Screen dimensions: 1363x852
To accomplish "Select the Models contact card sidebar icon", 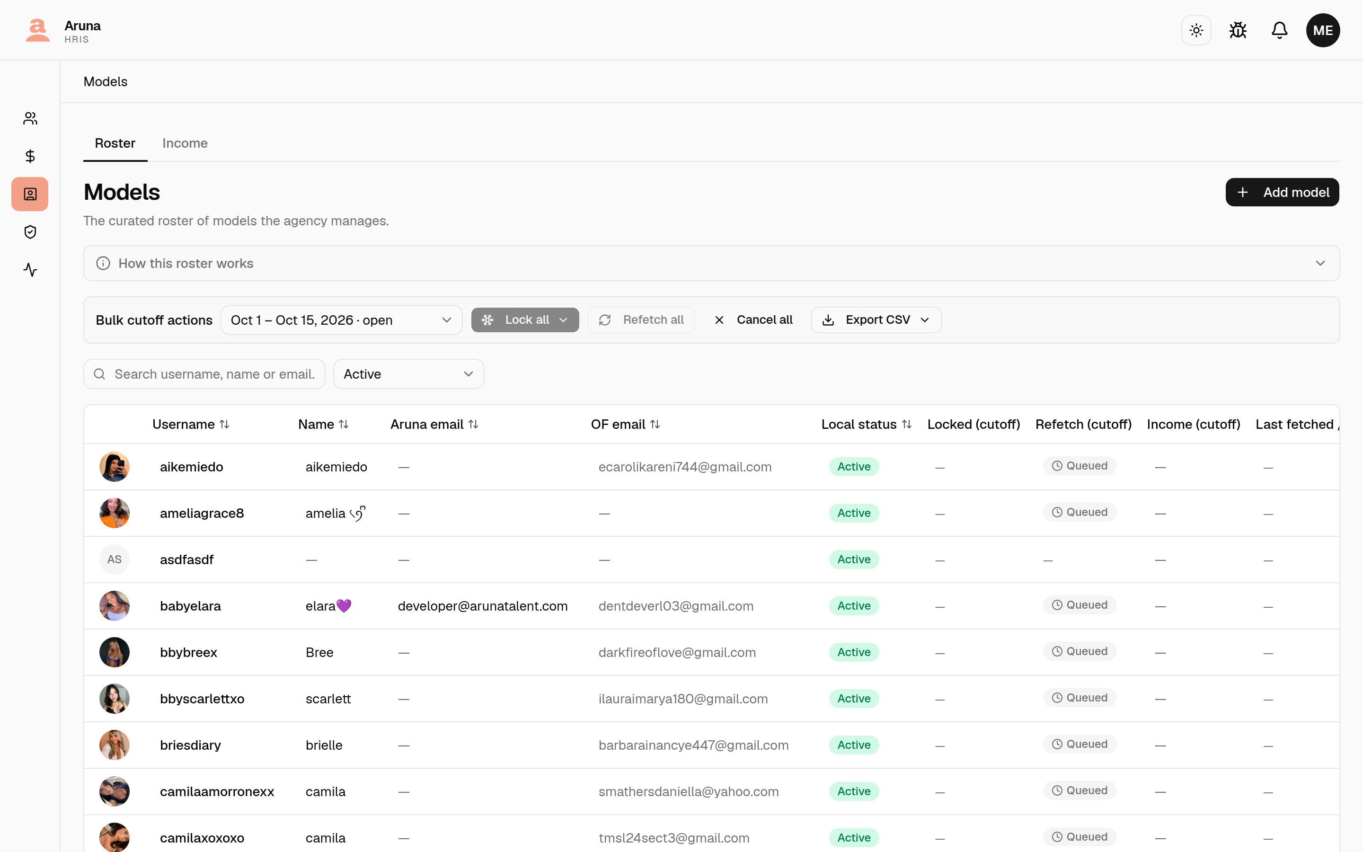I will (30, 194).
